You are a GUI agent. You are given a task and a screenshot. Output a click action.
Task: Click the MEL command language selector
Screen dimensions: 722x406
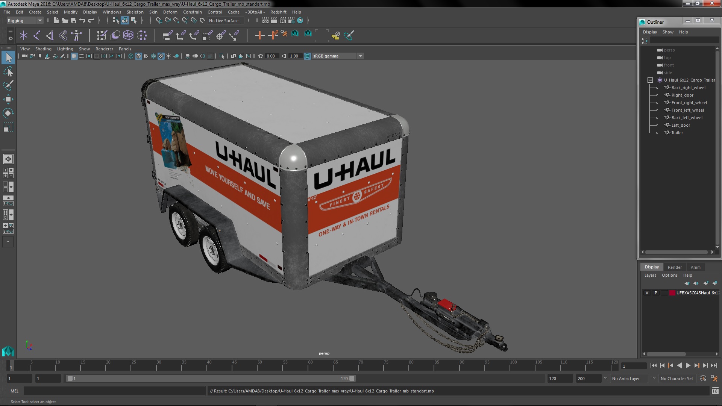[x=14, y=391]
